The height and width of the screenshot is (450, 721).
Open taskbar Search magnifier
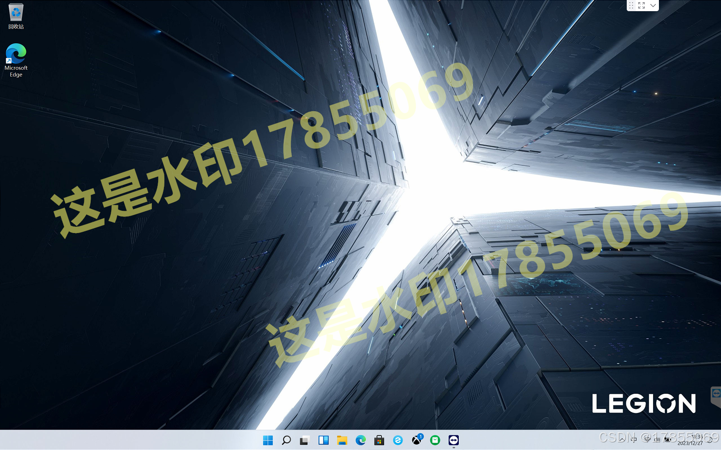286,440
